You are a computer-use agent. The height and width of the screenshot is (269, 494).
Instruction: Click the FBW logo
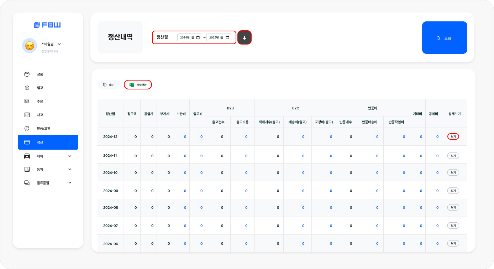[47, 25]
